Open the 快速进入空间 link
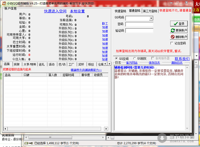This screenshot has height=147, width=200. coord(55,11)
